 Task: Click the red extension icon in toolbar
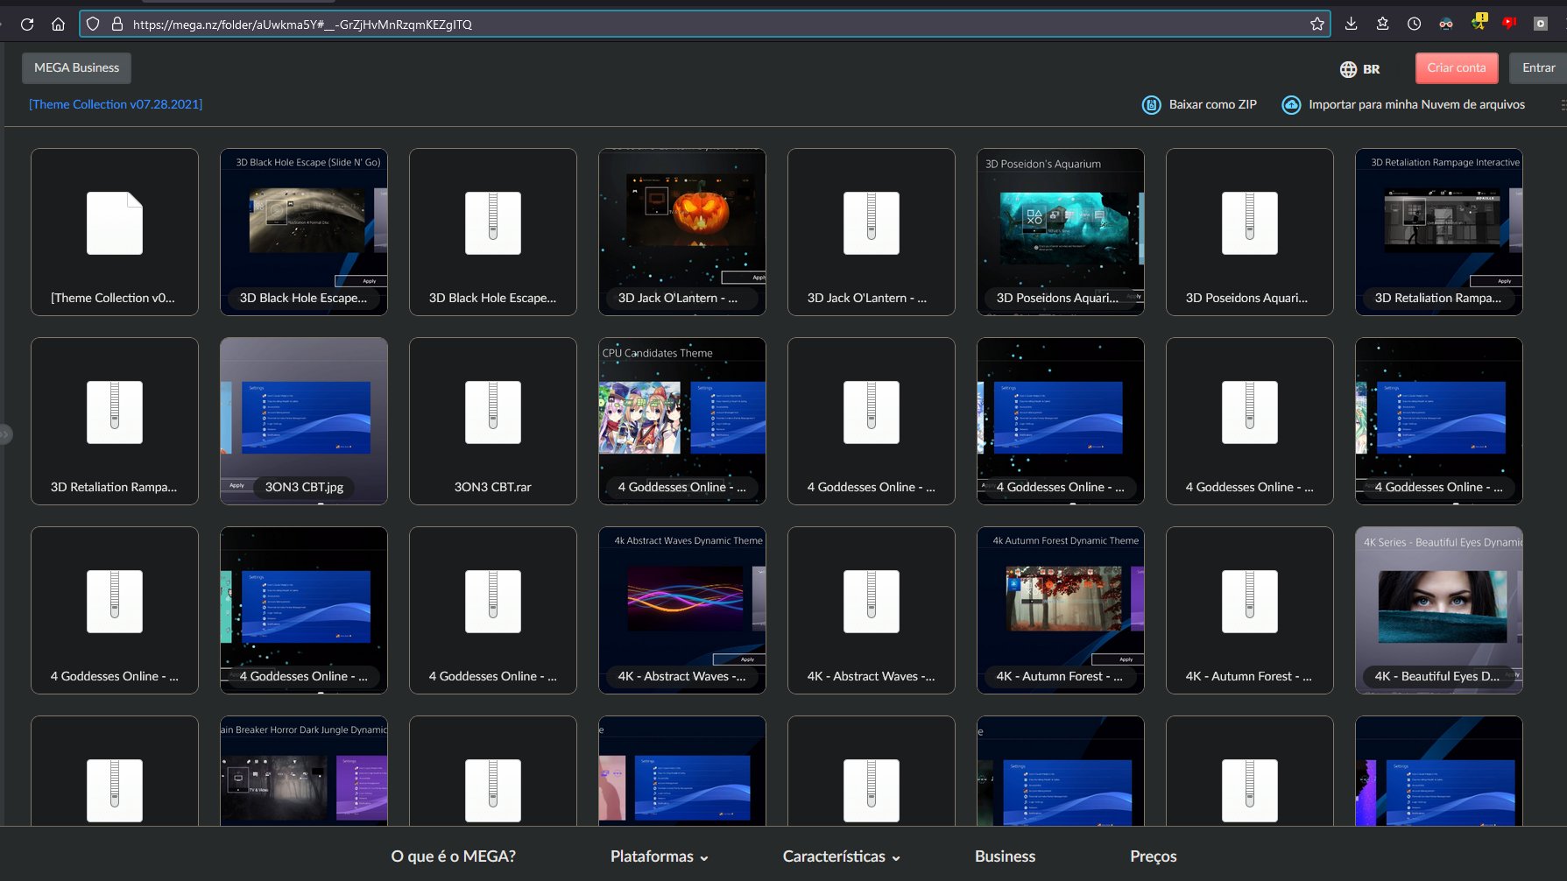pyautogui.click(x=1509, y=24)
